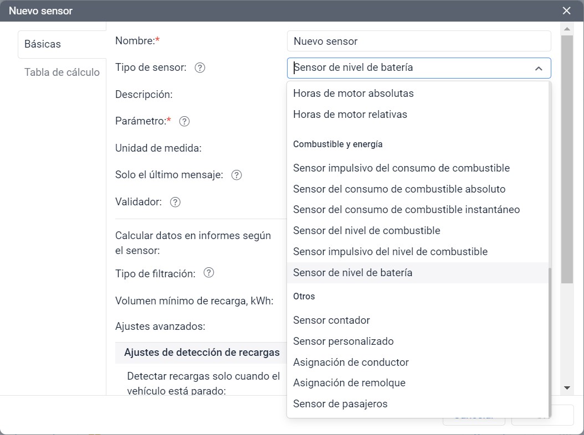
Task: Pick Sensor del nivel de combustible
Action: click(366, 230)
